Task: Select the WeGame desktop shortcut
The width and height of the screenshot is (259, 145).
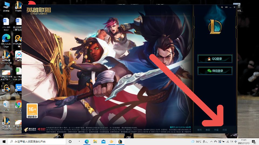Action: (6, 89)
